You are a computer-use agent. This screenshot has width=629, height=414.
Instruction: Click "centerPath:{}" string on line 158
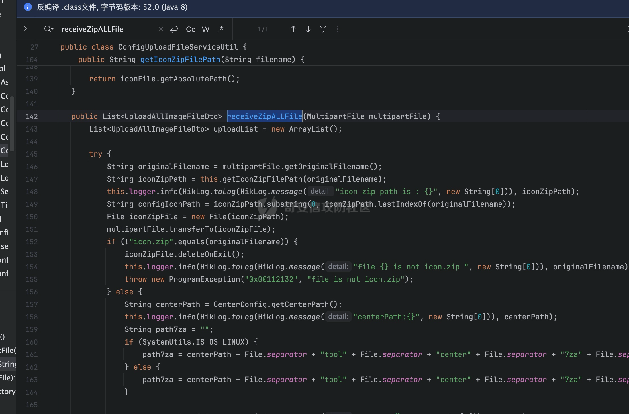pos(386,317)
